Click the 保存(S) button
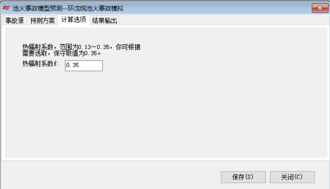Image resolution: width=330 pixels, height=189 pixels. tap(243, 177)
